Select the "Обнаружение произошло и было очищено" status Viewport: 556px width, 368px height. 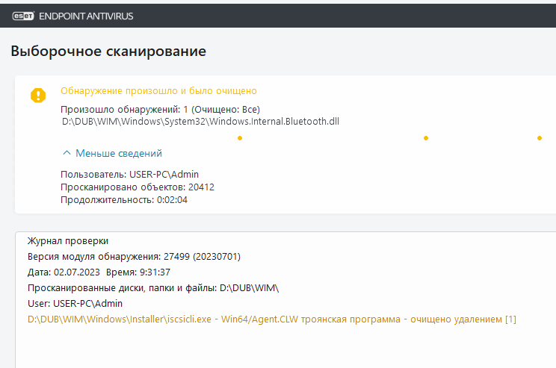158,91
